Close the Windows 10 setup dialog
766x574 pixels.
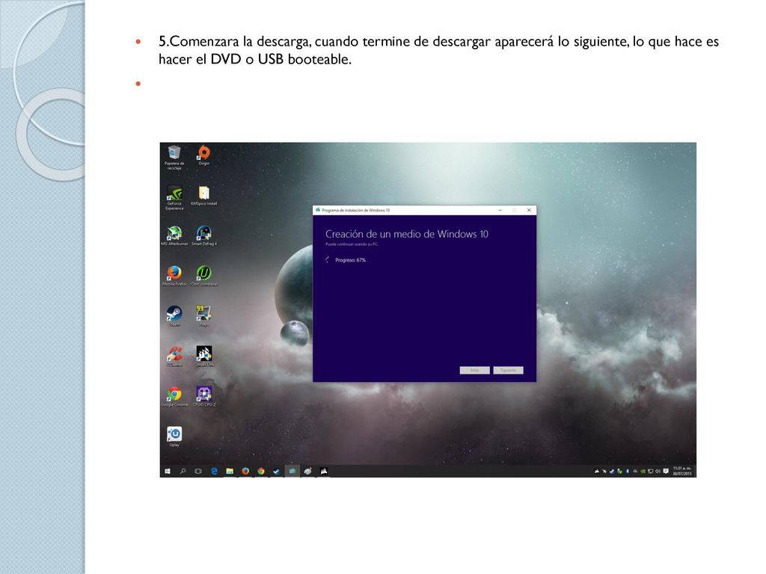(x=529, y=210)
